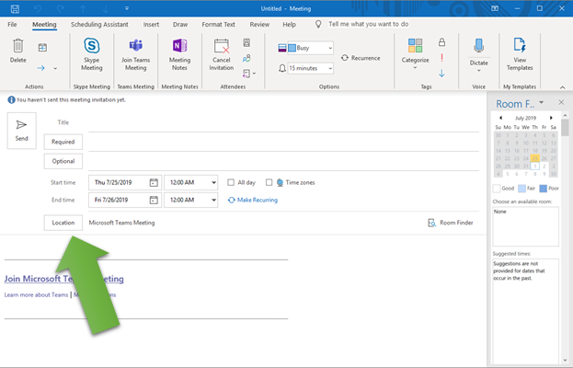This screenshot has height=368, width=573.
Task: Go to next month in Room Finder calendar
Action: 551,118
